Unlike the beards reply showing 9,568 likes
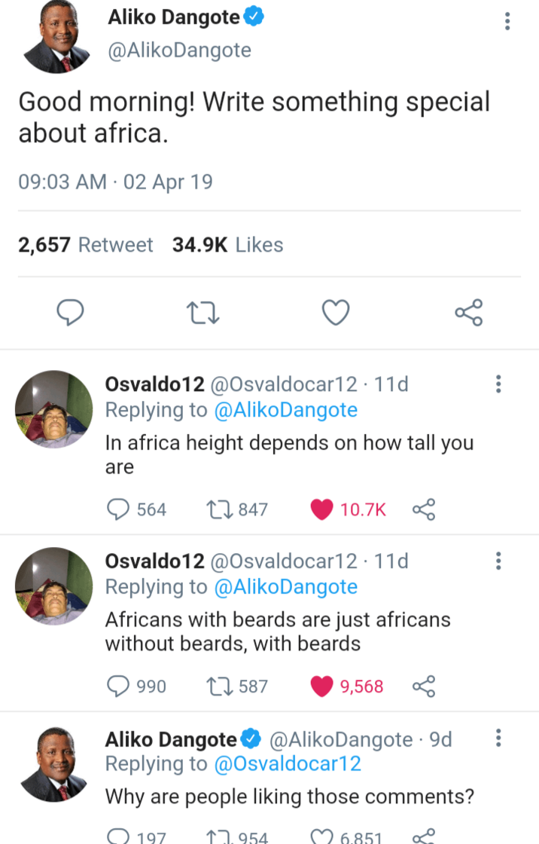 point(321,686)
